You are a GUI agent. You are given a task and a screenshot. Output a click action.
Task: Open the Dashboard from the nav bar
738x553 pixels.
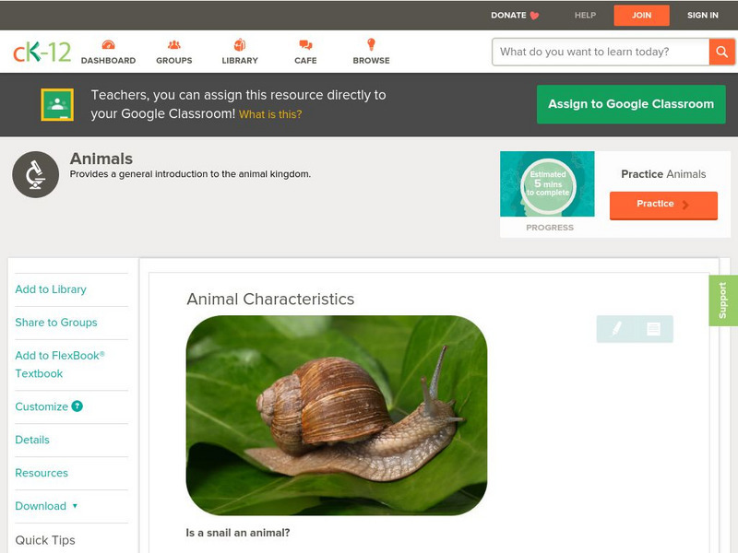[x=110, y=53]
